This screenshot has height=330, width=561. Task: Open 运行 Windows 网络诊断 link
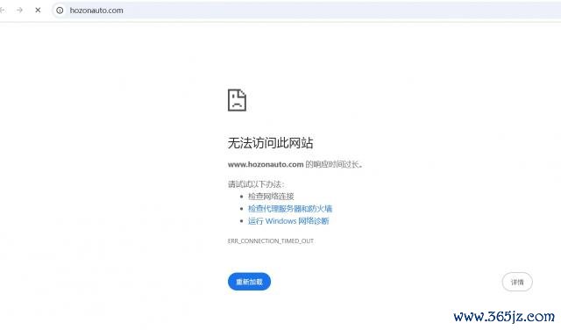click(288, 221)
